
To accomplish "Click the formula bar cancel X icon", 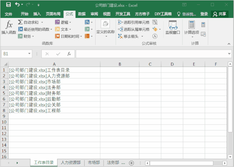I will coord(47,54).
